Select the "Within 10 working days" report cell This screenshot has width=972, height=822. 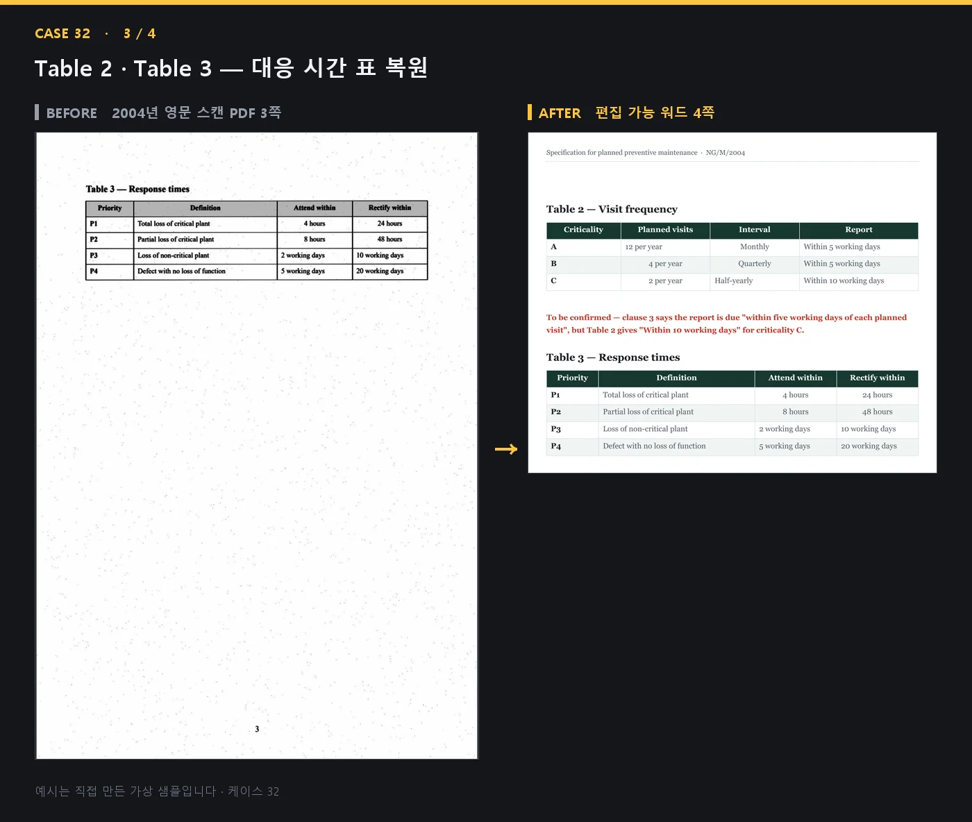(x=859, y=281)
